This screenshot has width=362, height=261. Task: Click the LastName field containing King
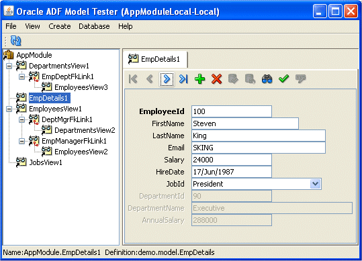coord(259,136)
